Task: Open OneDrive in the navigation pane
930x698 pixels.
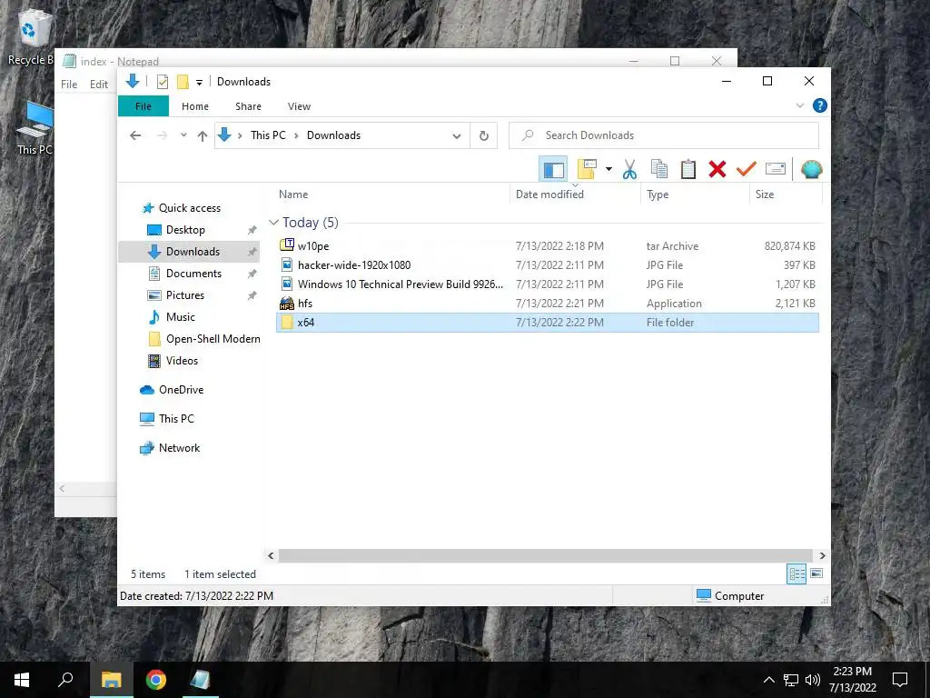Action: point(181,390)
